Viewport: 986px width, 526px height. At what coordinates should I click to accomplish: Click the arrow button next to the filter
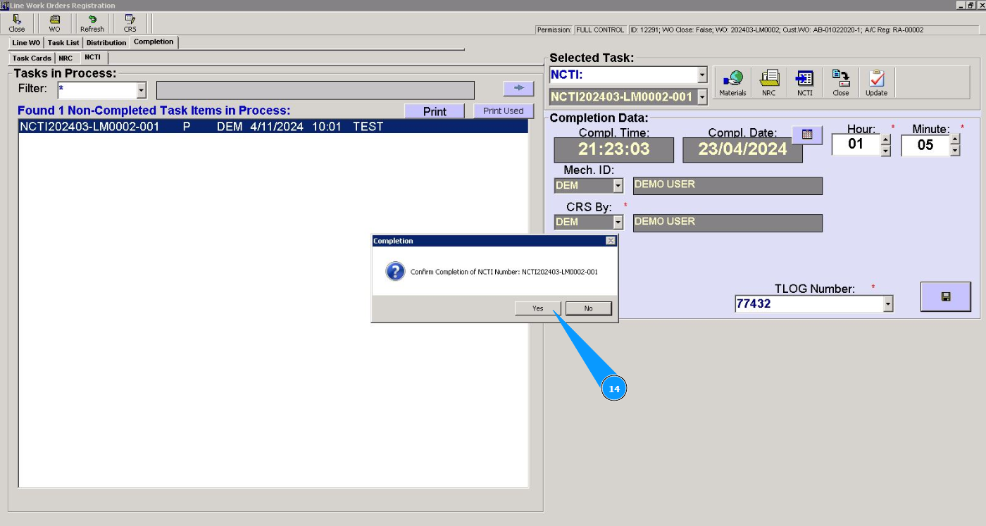[x=519, y=88]
